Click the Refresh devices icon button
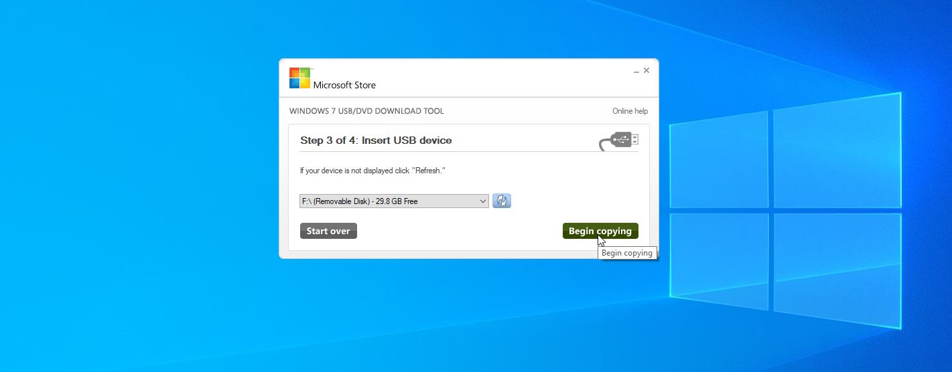The height and width of the screenshot is (372, 952). click(x=502, y=201)
